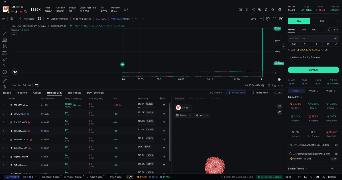Toggle Only Tracked filter
This screenshot has width=342, height=180.
point(215,93)
